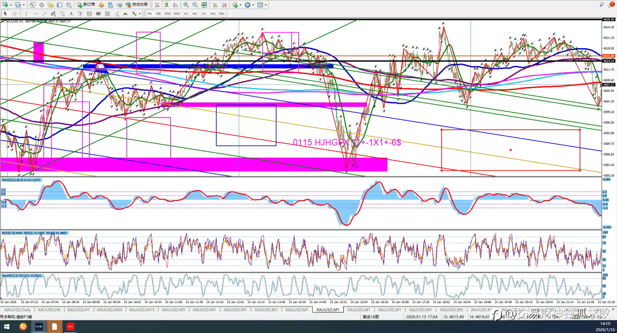This screenshot has height=333, width=617.
Task: Switch to line chart display
Action: [175, 5]
